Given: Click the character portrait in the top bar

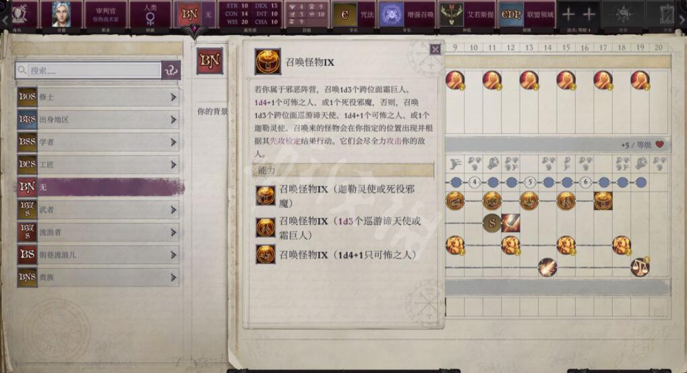Looking at the screenshot, I should tap(61, 14).
